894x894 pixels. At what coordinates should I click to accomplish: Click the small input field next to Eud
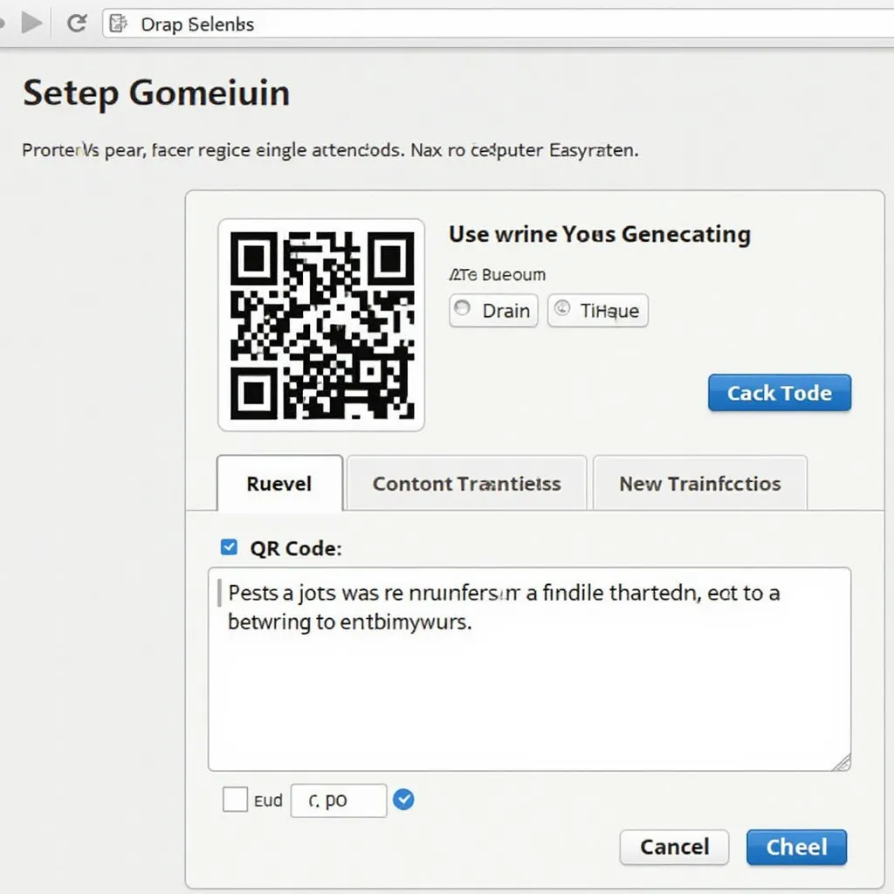339,801
